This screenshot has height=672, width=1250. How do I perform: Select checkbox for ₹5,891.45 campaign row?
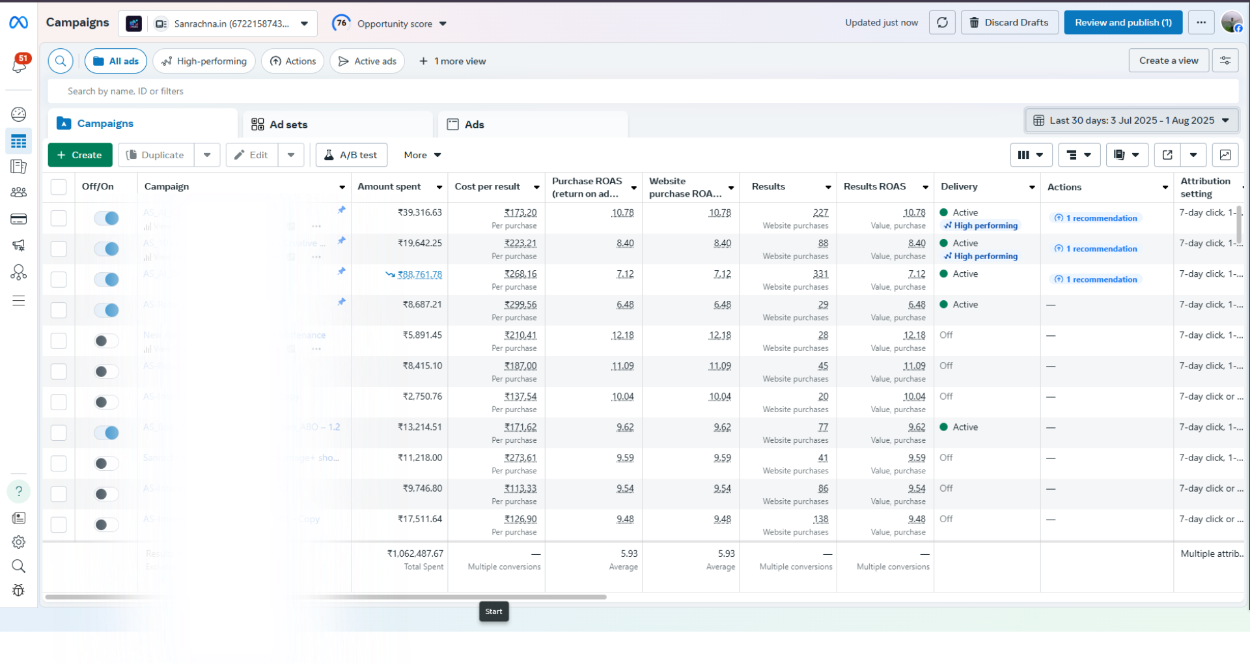[x=59, y=341]
